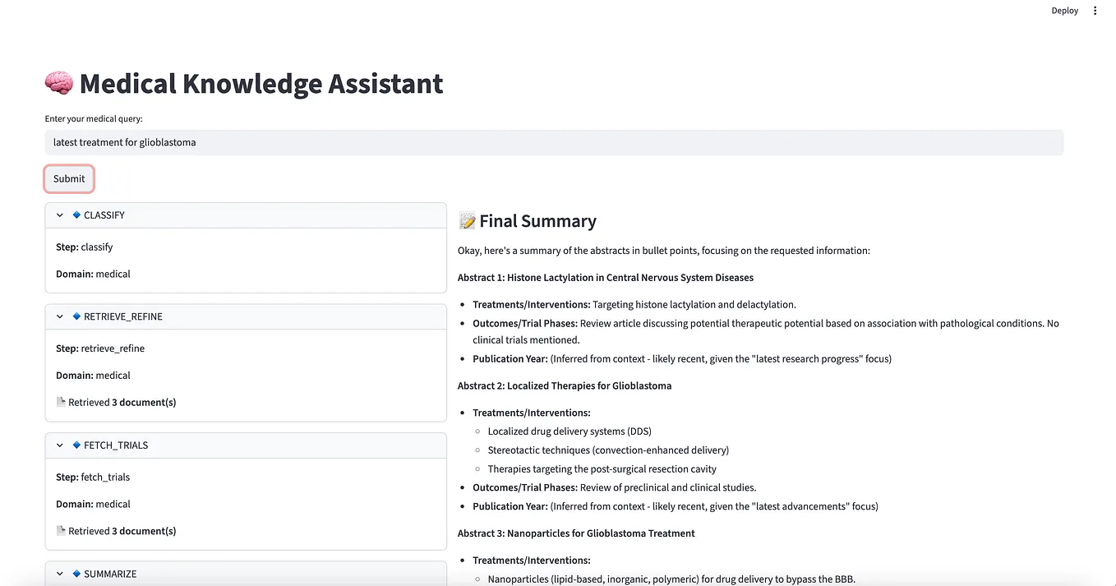Click the blue diamond icon beside RETRIEVE_REFINE
This screenshot has height=586, width=1116.
coord(76,316)
